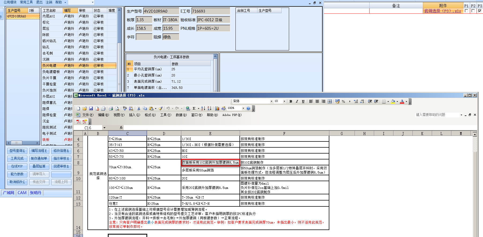Open the 文件(F) menu in Excel

[x=88, y=115]
